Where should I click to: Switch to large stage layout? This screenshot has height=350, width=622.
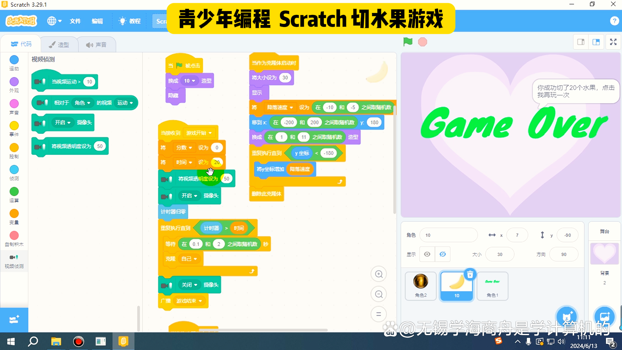point(596,42)
